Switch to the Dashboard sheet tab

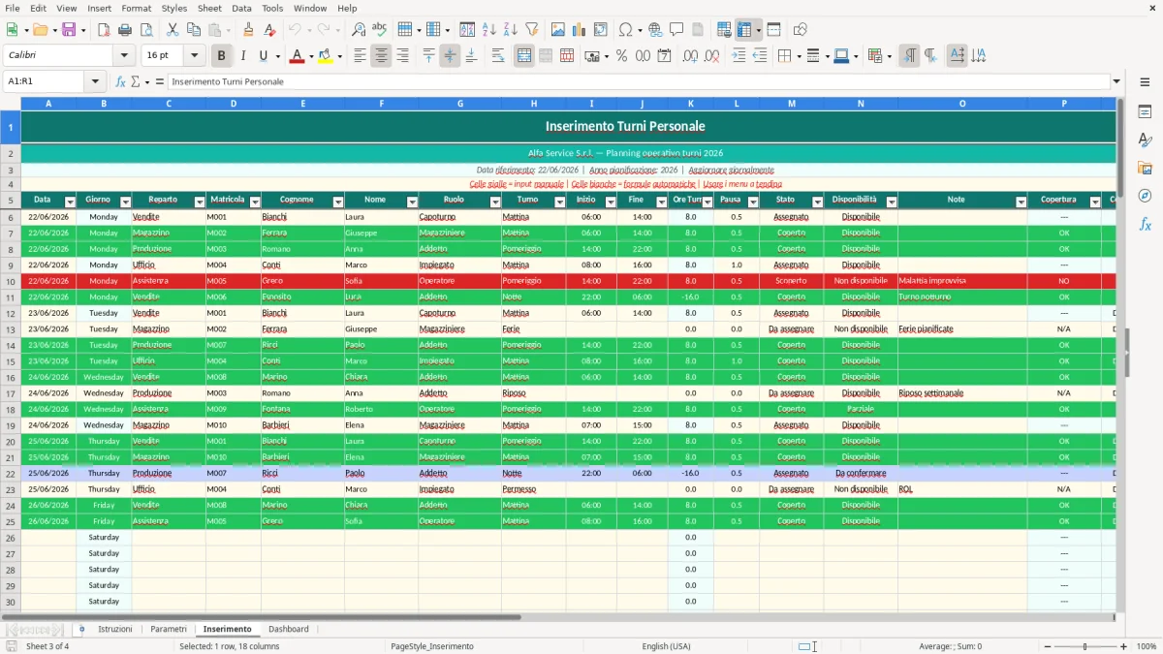tap(289, 629)
